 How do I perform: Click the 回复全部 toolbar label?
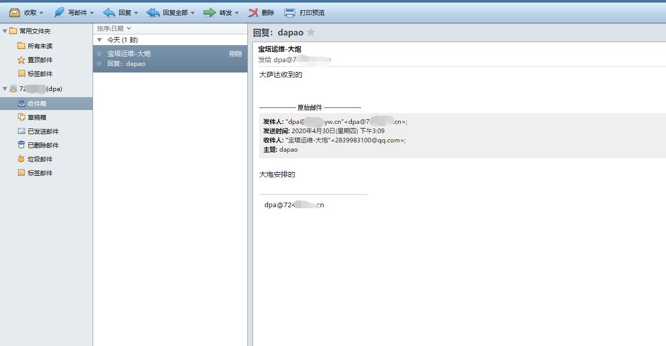(175, 12)
